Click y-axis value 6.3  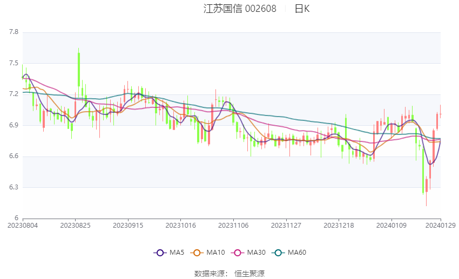pyautogui.click(x=13, y=187)
